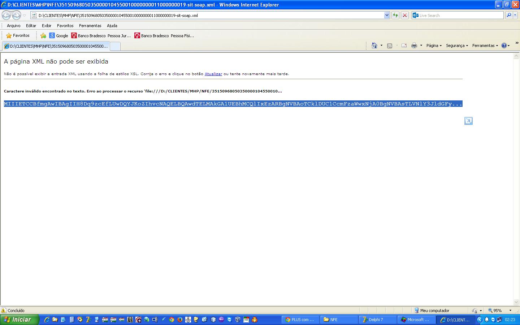Image resolution: width=520 pixels, height=325 pixels.
Task: Open the zoom level dropdown arrow
Action: [510, 311]
